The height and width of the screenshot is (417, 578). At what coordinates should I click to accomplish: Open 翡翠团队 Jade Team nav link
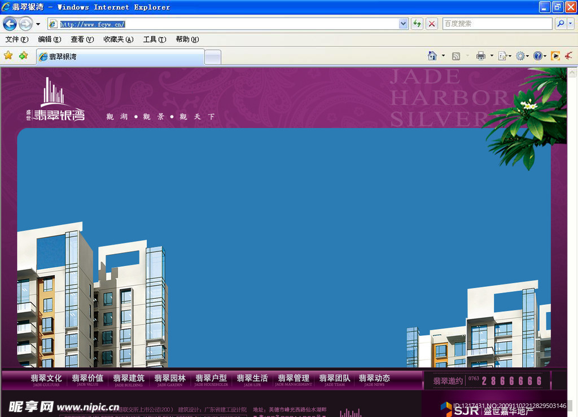pyautogui.click(x=335, y=380)
